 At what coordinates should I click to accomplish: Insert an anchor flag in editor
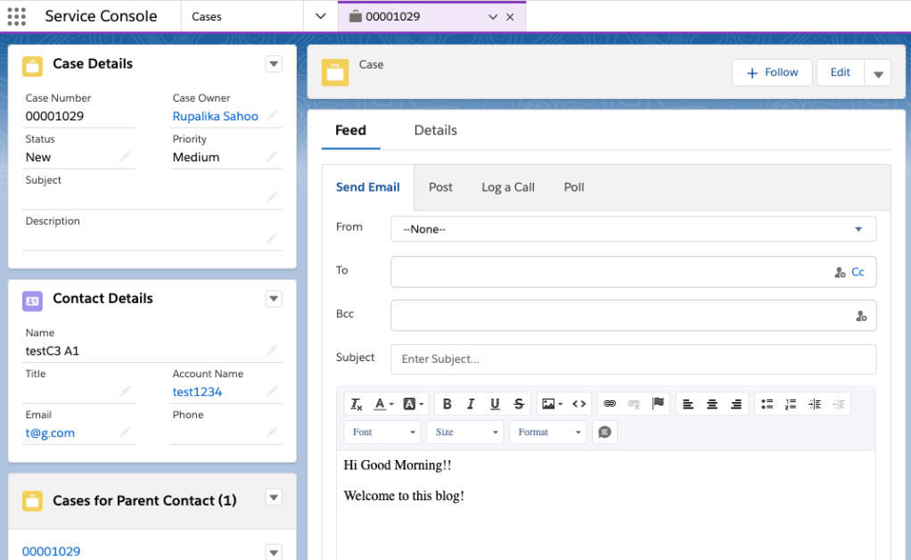[x=658, y=404]
